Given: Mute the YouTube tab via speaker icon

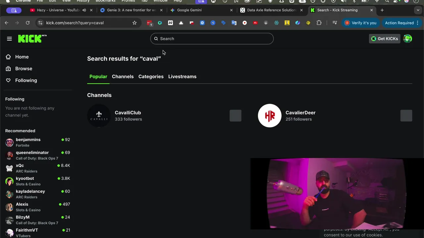Looking at the screenshot, I should coord(84,10).
